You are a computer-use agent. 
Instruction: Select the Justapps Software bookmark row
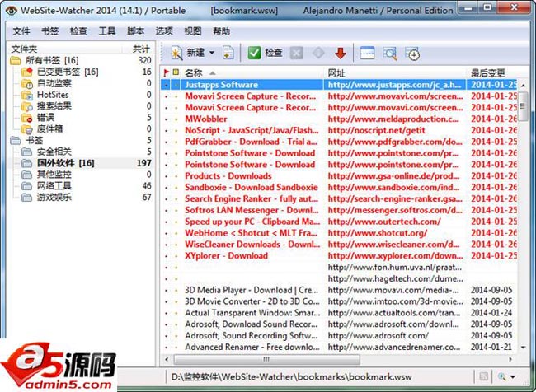coord(339,85)
